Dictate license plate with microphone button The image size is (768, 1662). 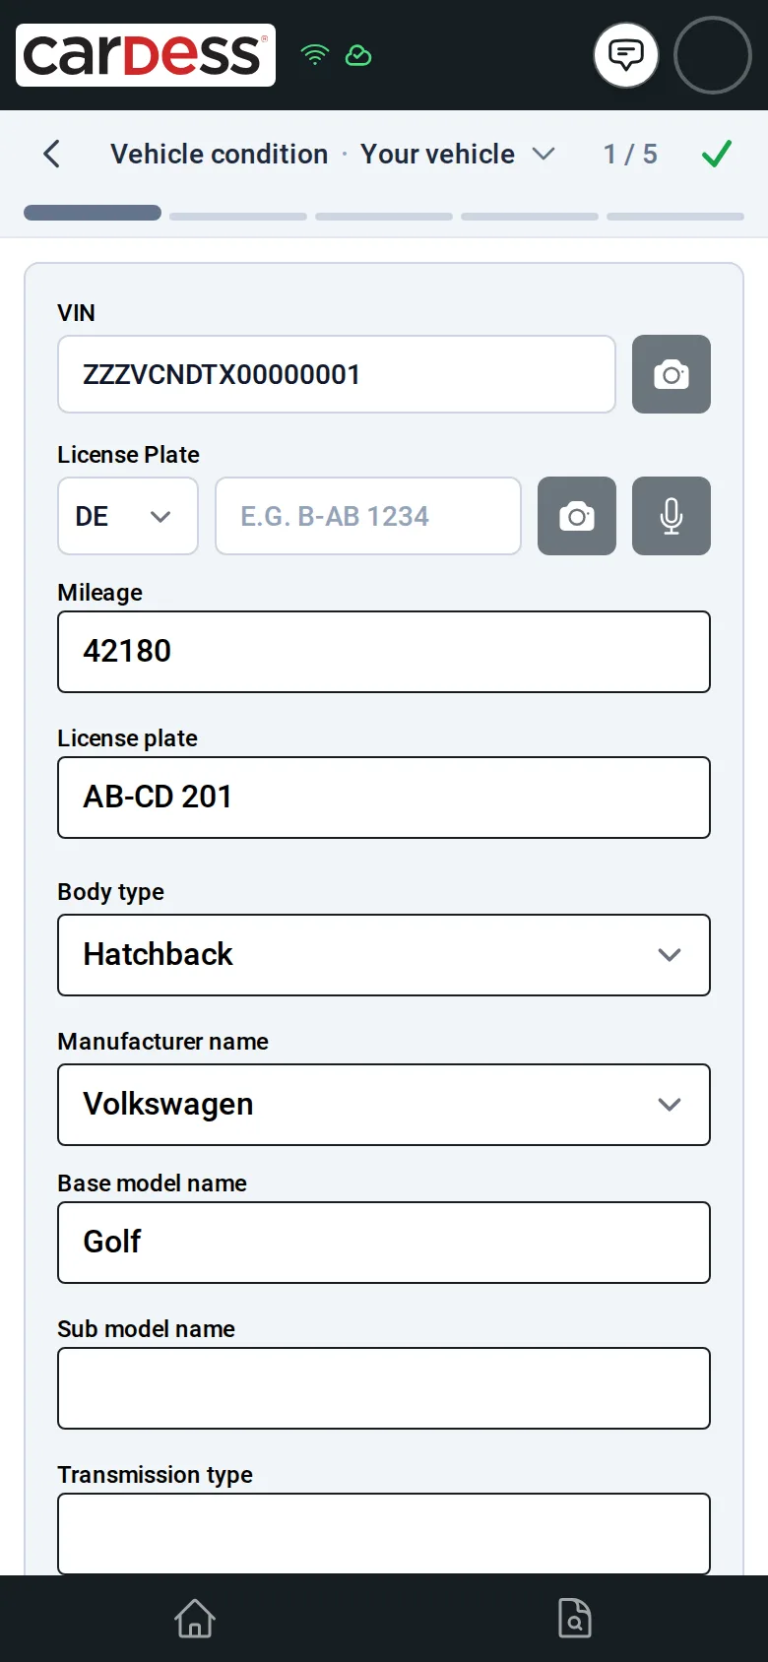tap(672, 516)
